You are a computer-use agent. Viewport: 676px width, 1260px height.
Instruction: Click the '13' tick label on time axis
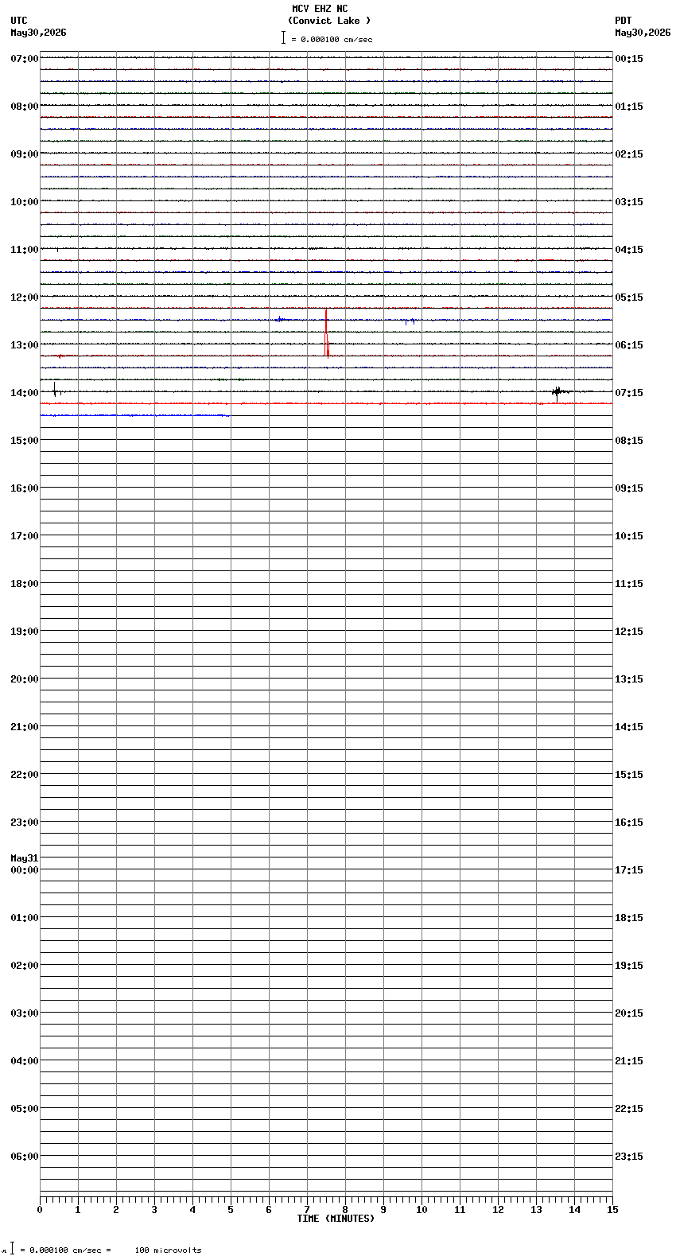point(536,1210)
